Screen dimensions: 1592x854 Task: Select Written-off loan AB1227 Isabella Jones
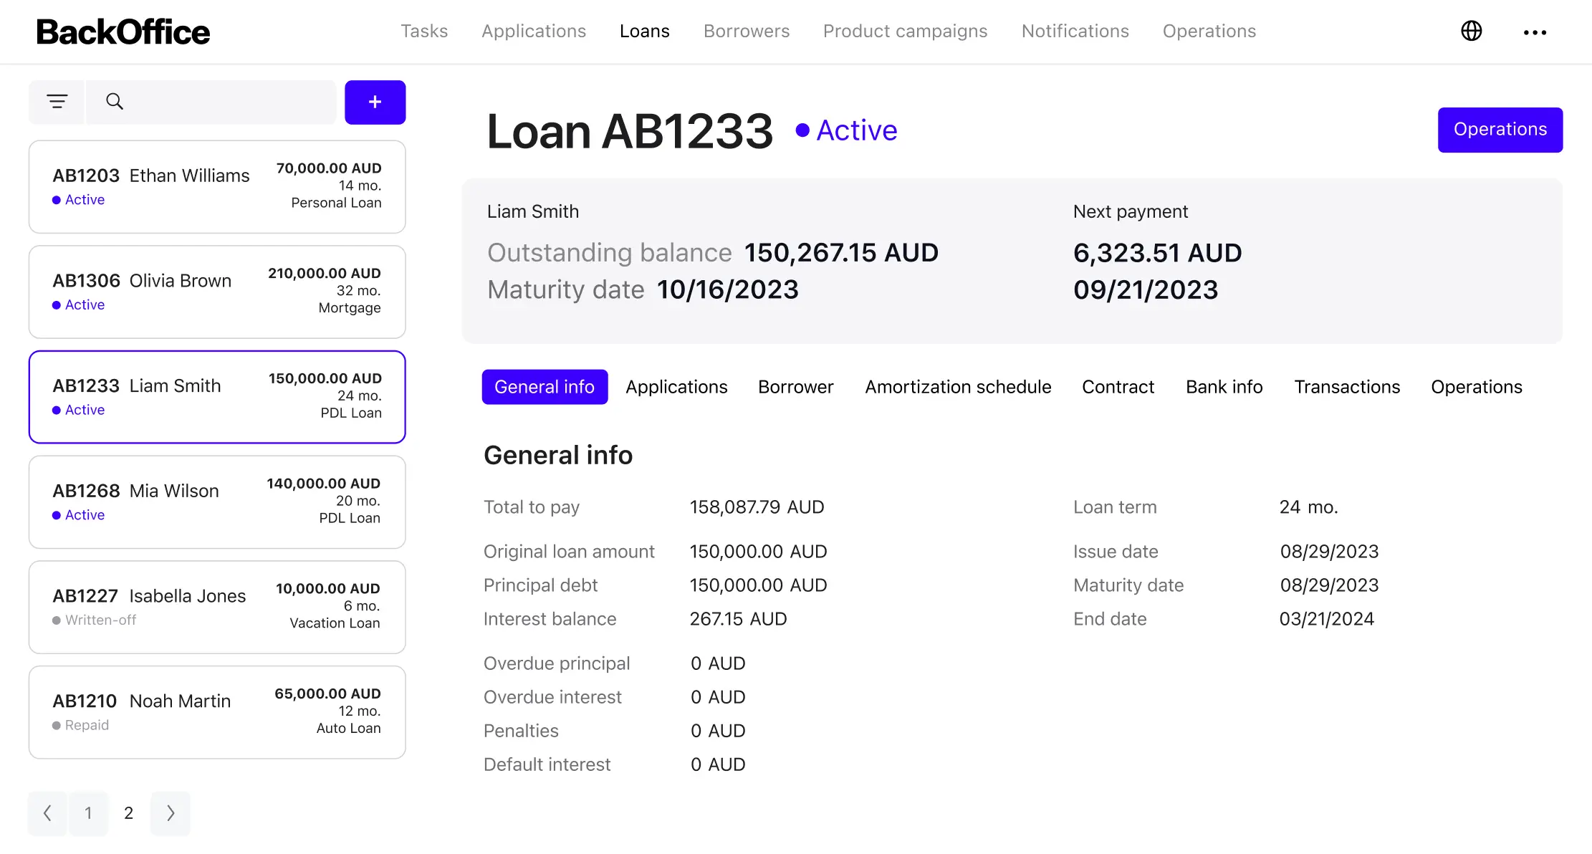click(217, 607)
